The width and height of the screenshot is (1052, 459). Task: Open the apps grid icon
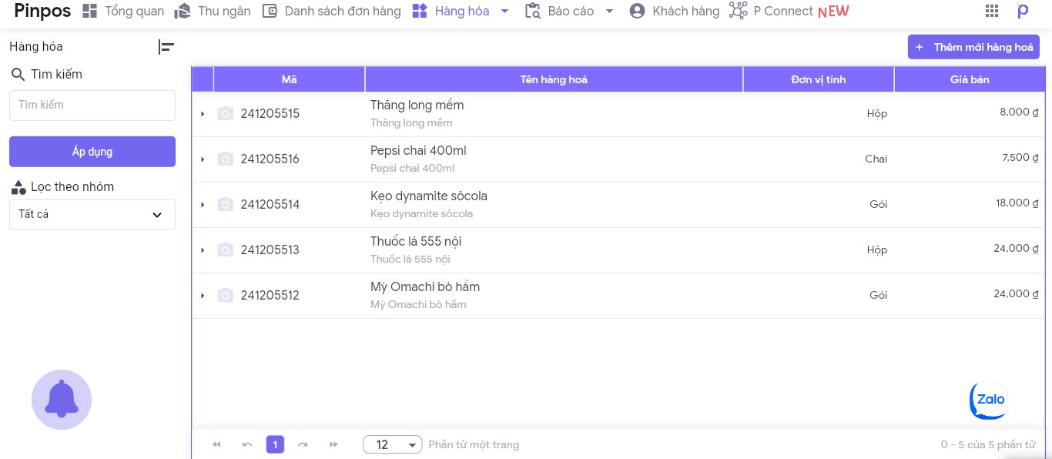click(x=992, y=11)
